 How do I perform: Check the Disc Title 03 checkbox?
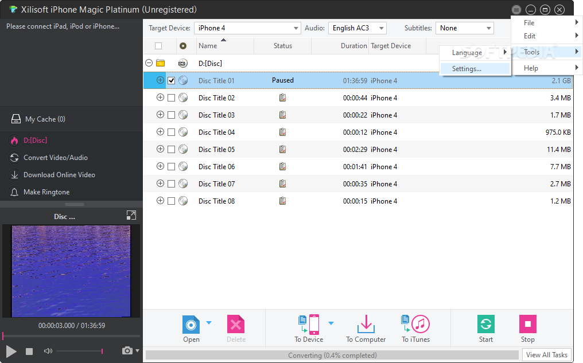[x=171, y=115]
